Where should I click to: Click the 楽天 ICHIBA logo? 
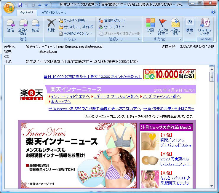pyautogui.click(x=32, y=95)
